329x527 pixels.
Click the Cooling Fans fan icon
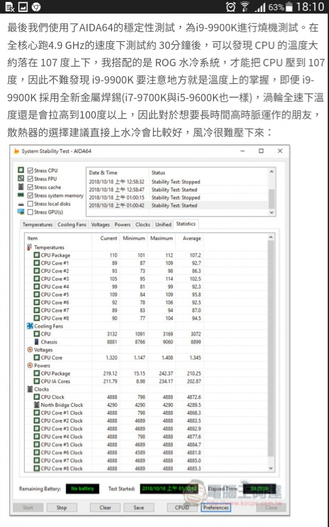30,326
